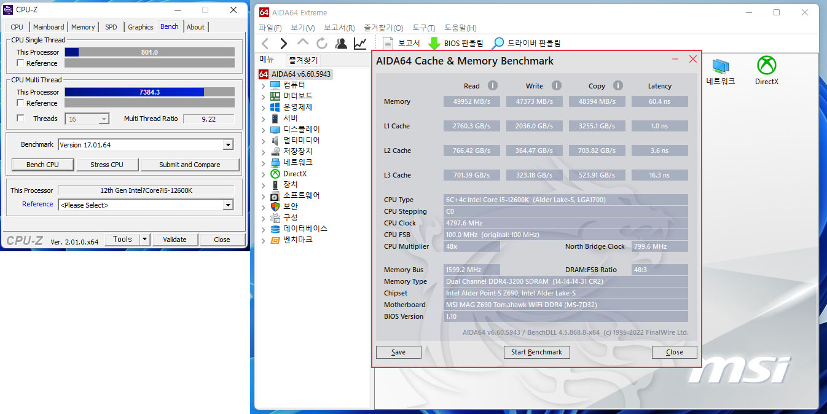Open the user icon in AIDA64 toolbar
The image size is (827, 414).
click(x=341, y=43)
